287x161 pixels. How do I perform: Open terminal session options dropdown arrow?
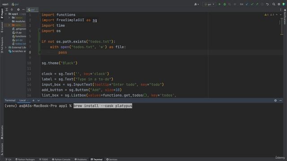pyautogui.click(x=38, y=100)
